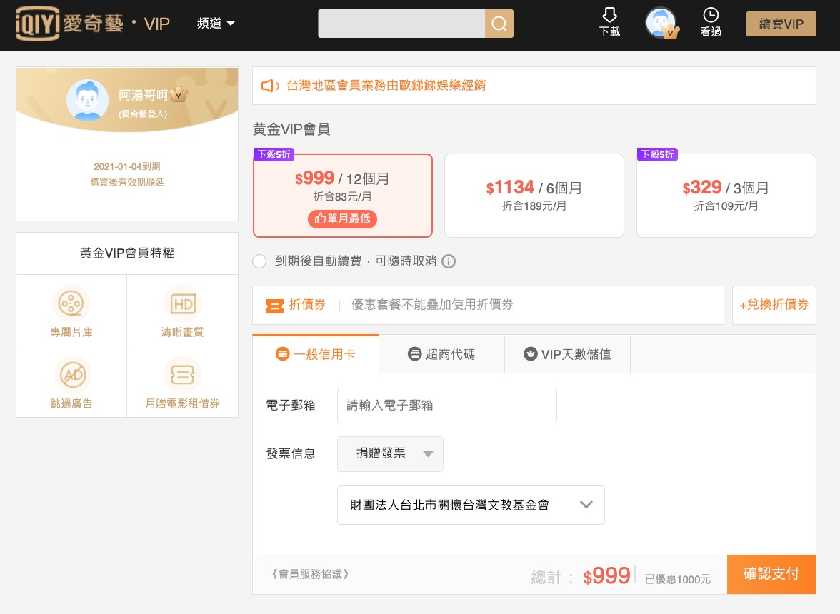Click the 下殺5折 tag on 3-month plan
The width and height of the screenshot is (840, 614).
coord(657,155)
